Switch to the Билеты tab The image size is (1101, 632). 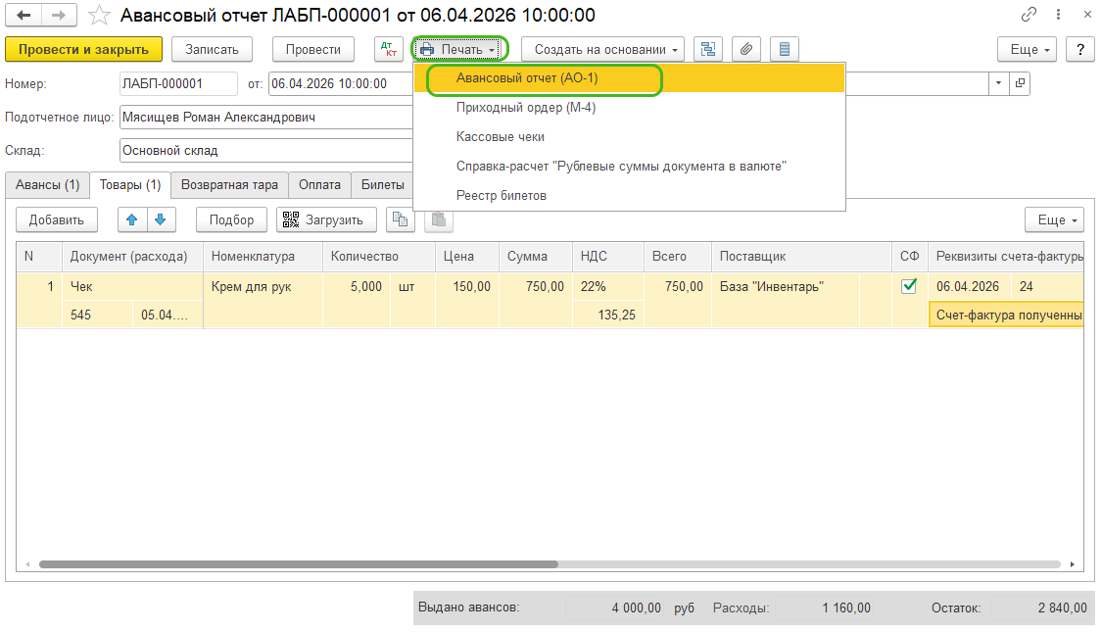(x=383, y=184)
